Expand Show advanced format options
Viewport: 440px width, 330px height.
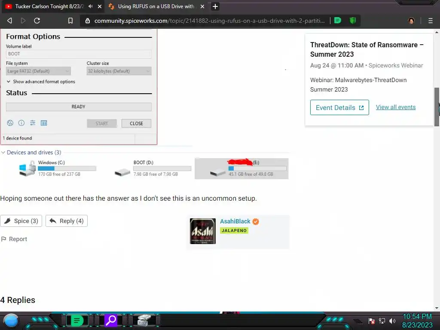pos(41,82)
